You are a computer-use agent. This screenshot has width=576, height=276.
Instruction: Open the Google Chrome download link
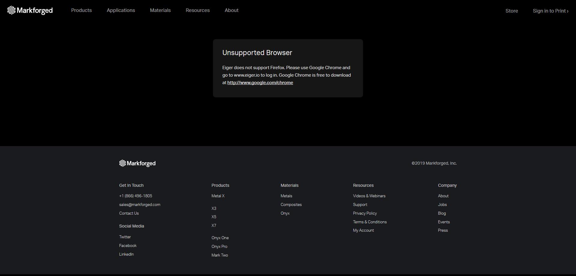[x=260, y=82]
